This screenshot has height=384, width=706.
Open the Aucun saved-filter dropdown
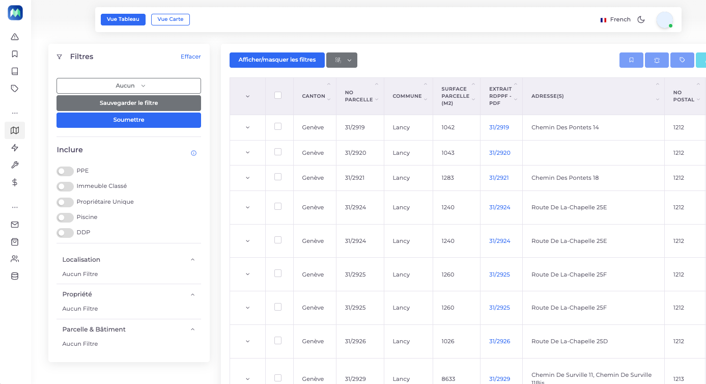(129, 86)
